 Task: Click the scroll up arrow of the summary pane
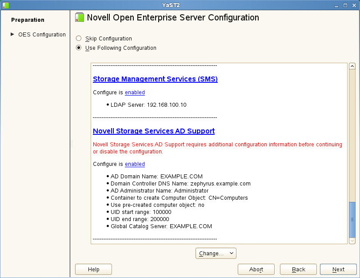click(352, 66)
